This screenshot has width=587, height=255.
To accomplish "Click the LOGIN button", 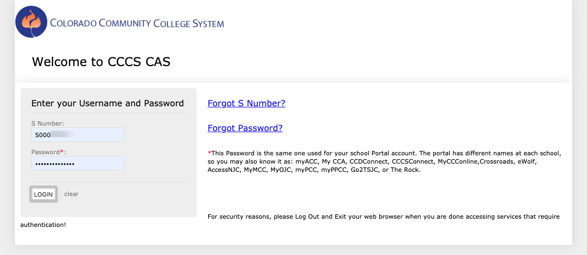I will click(44, 194).
